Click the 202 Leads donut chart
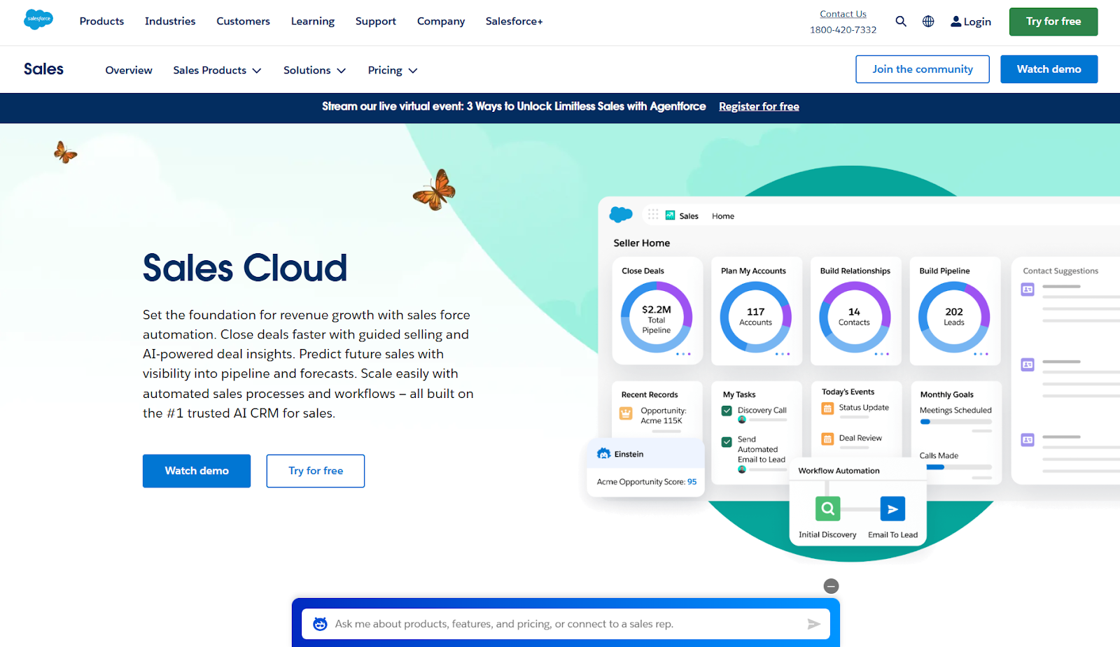 pyautogui.click(x=954, y=318)
